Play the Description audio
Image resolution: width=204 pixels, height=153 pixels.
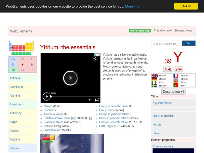click(173, 92)
